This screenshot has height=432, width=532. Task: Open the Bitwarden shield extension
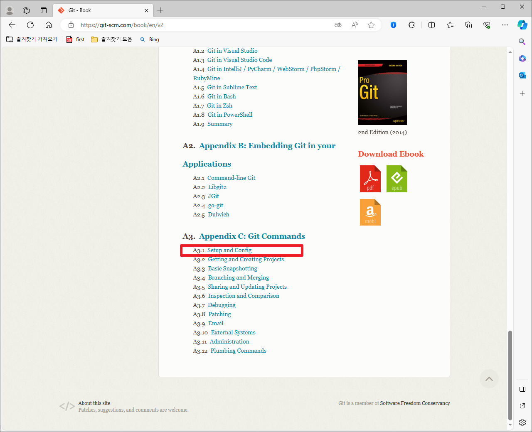393,25
